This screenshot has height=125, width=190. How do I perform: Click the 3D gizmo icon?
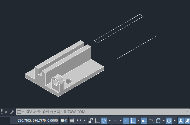click(x=169, y=121)
